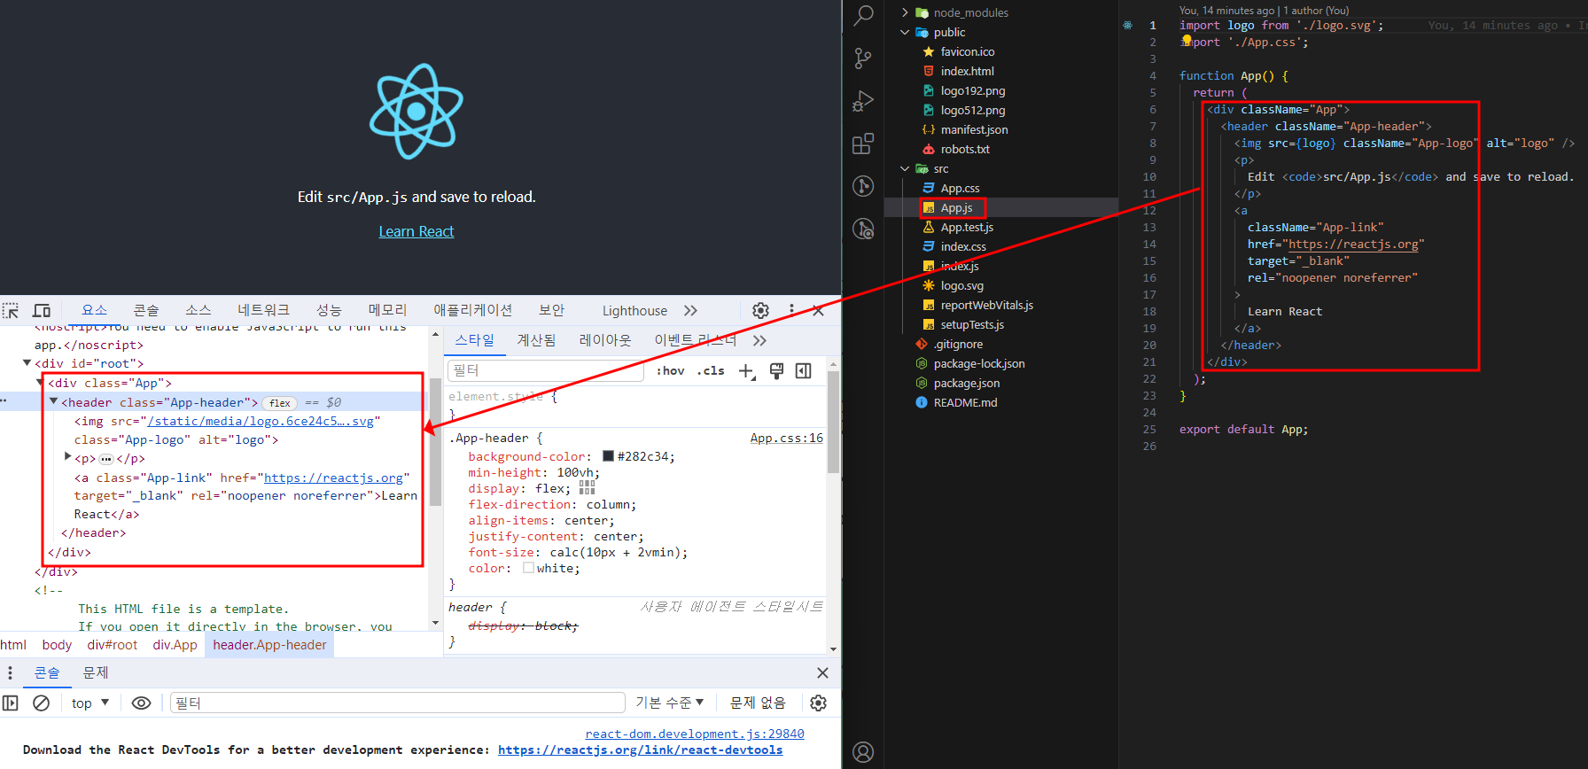Toggle element classes with .cls button
Viewport: 1588px width, 769px height.
(711, 371)
